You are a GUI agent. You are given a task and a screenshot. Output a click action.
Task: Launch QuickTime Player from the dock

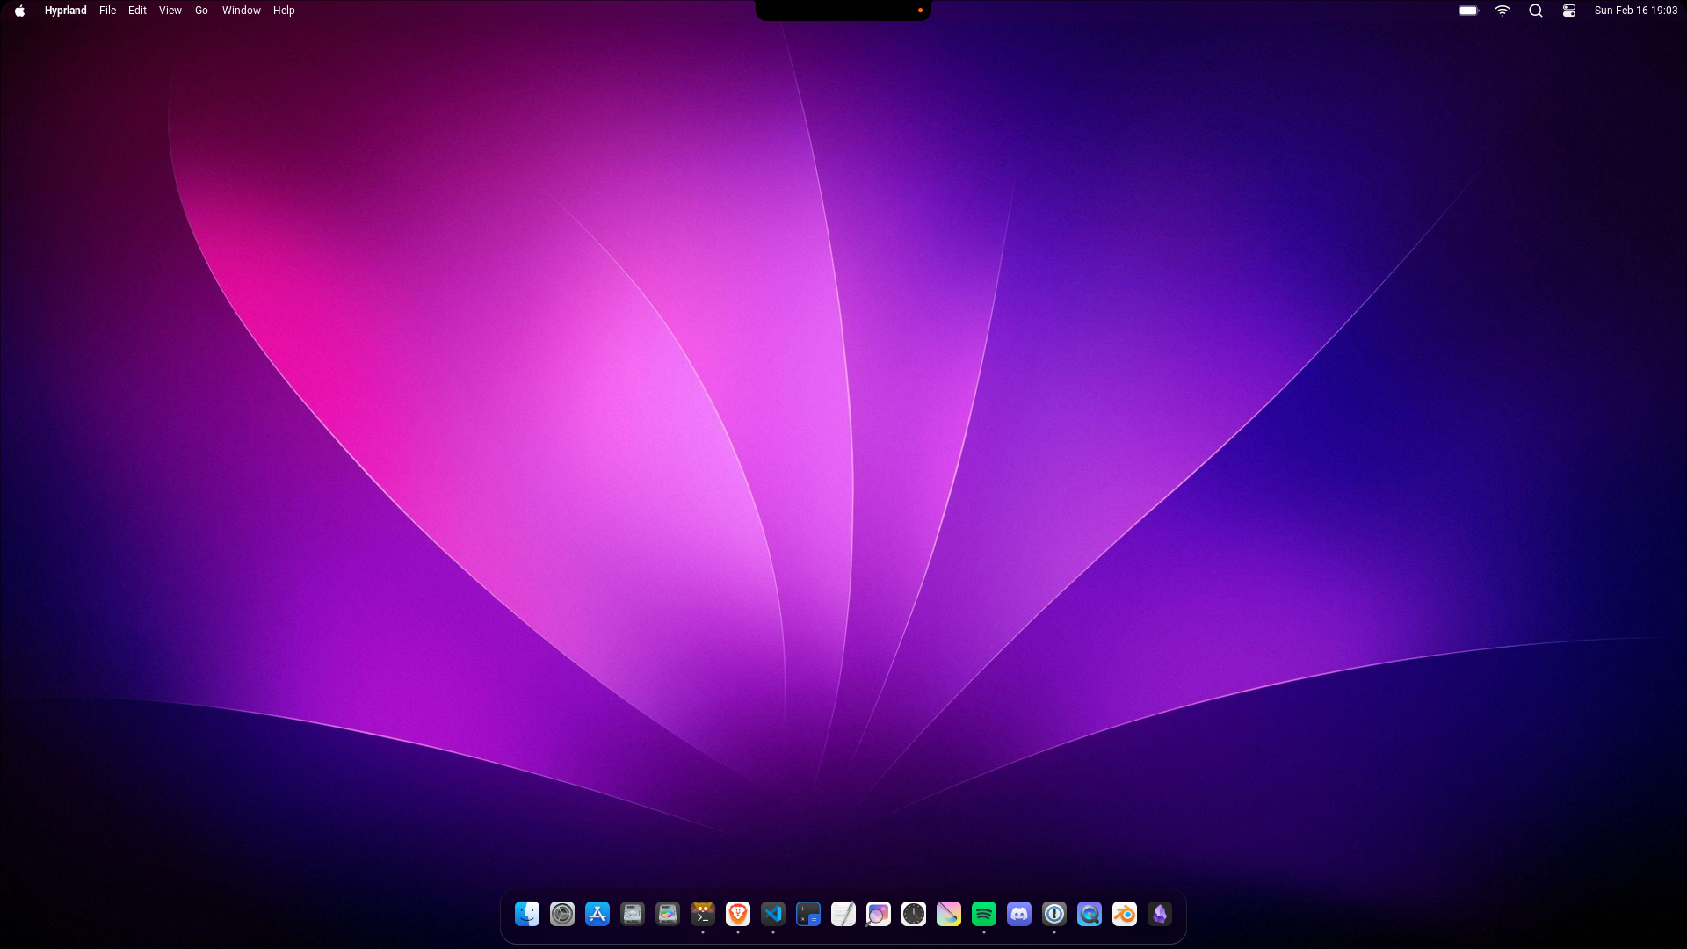coord(1090,914)
